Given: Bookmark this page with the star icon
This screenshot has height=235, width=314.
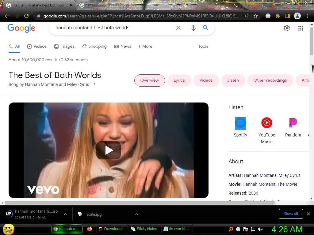Looking at the screenshot, I should coord(256,16).
